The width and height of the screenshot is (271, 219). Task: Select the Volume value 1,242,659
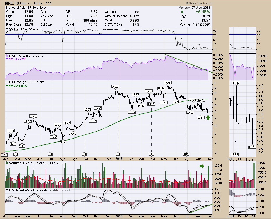point(201,24)
